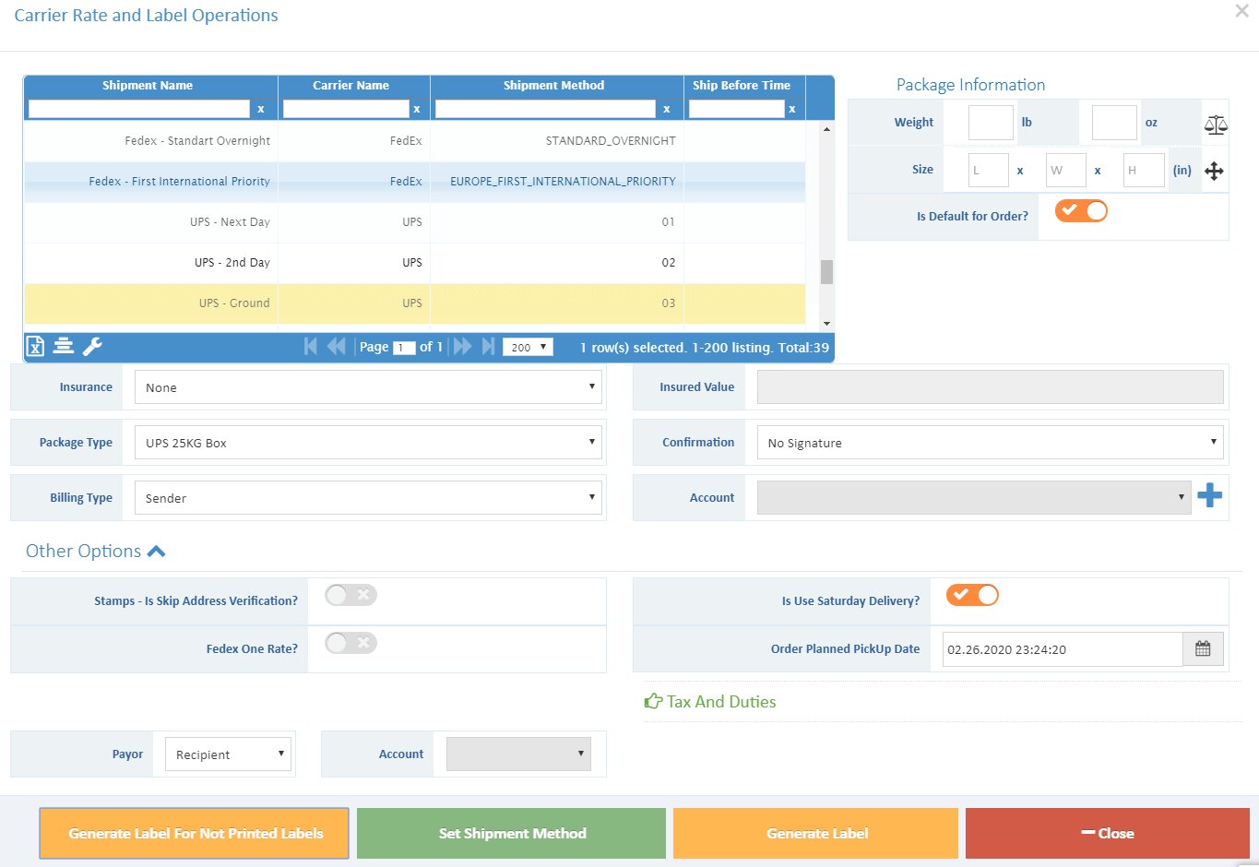This screenshot has width=1259, height=867.
Task: Click the wrench settings icon in grid footer
Action: tap(92, 346)
